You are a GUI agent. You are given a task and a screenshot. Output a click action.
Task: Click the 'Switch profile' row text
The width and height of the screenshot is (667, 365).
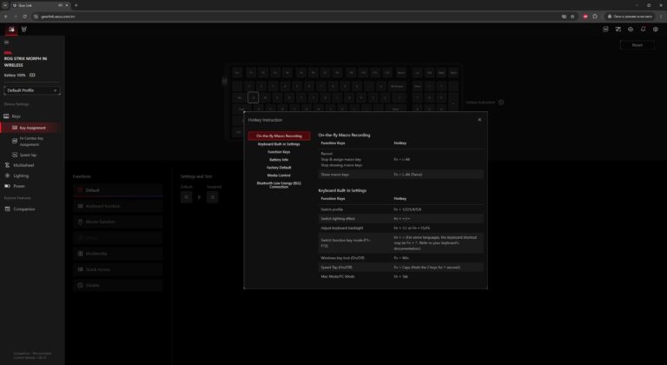pos(332,209)
